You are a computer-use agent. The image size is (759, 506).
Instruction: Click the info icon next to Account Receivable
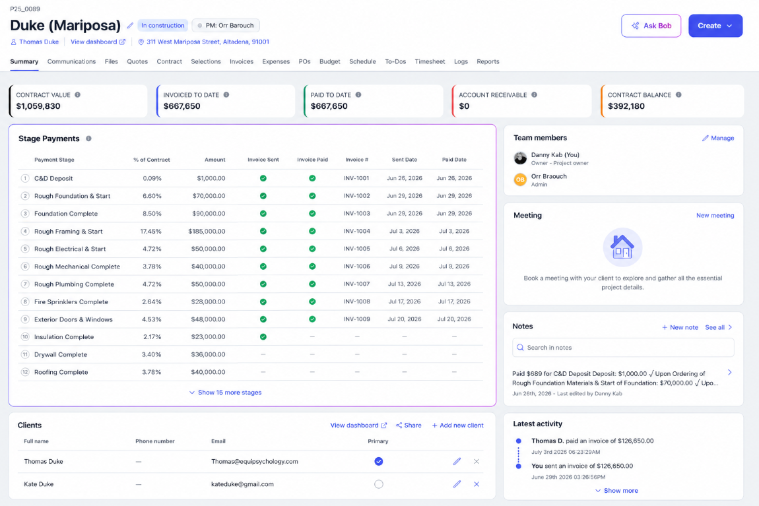click(x=535, y=95)
